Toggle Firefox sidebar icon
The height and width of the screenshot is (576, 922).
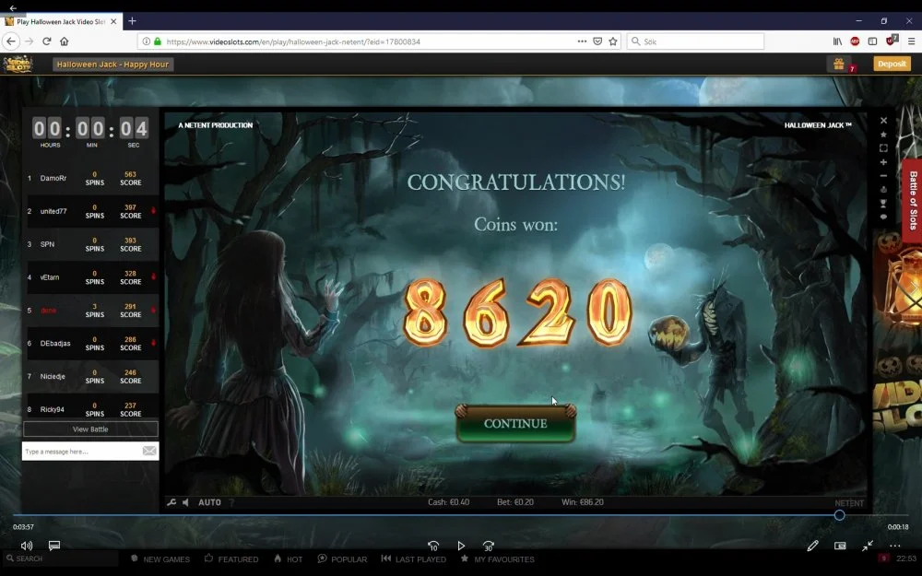872,41
